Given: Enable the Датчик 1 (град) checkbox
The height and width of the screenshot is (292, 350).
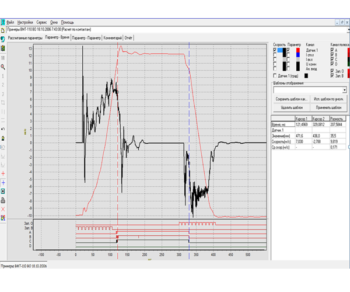Looking at the screenshot, I should coord(275,75).
